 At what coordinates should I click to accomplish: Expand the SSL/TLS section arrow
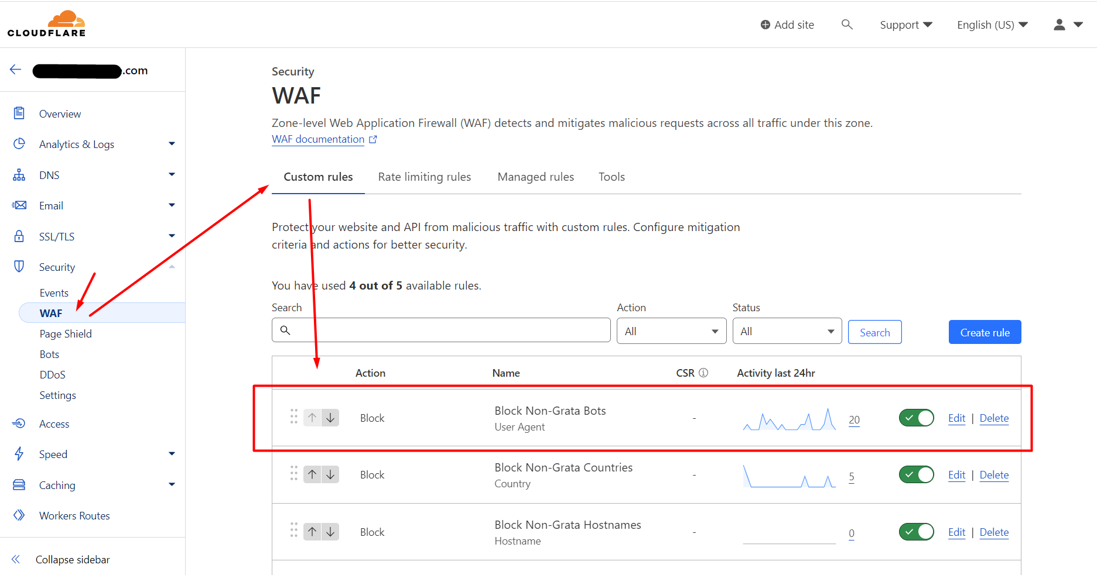[172, 236]
